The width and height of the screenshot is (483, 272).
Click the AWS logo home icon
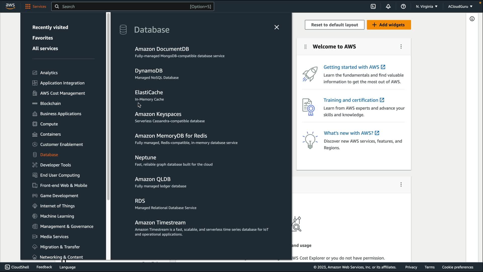pyautogui.click(x=10, y=6)
